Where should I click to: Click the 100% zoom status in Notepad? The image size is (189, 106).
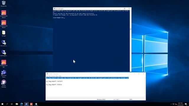click(x=131, y=100)
